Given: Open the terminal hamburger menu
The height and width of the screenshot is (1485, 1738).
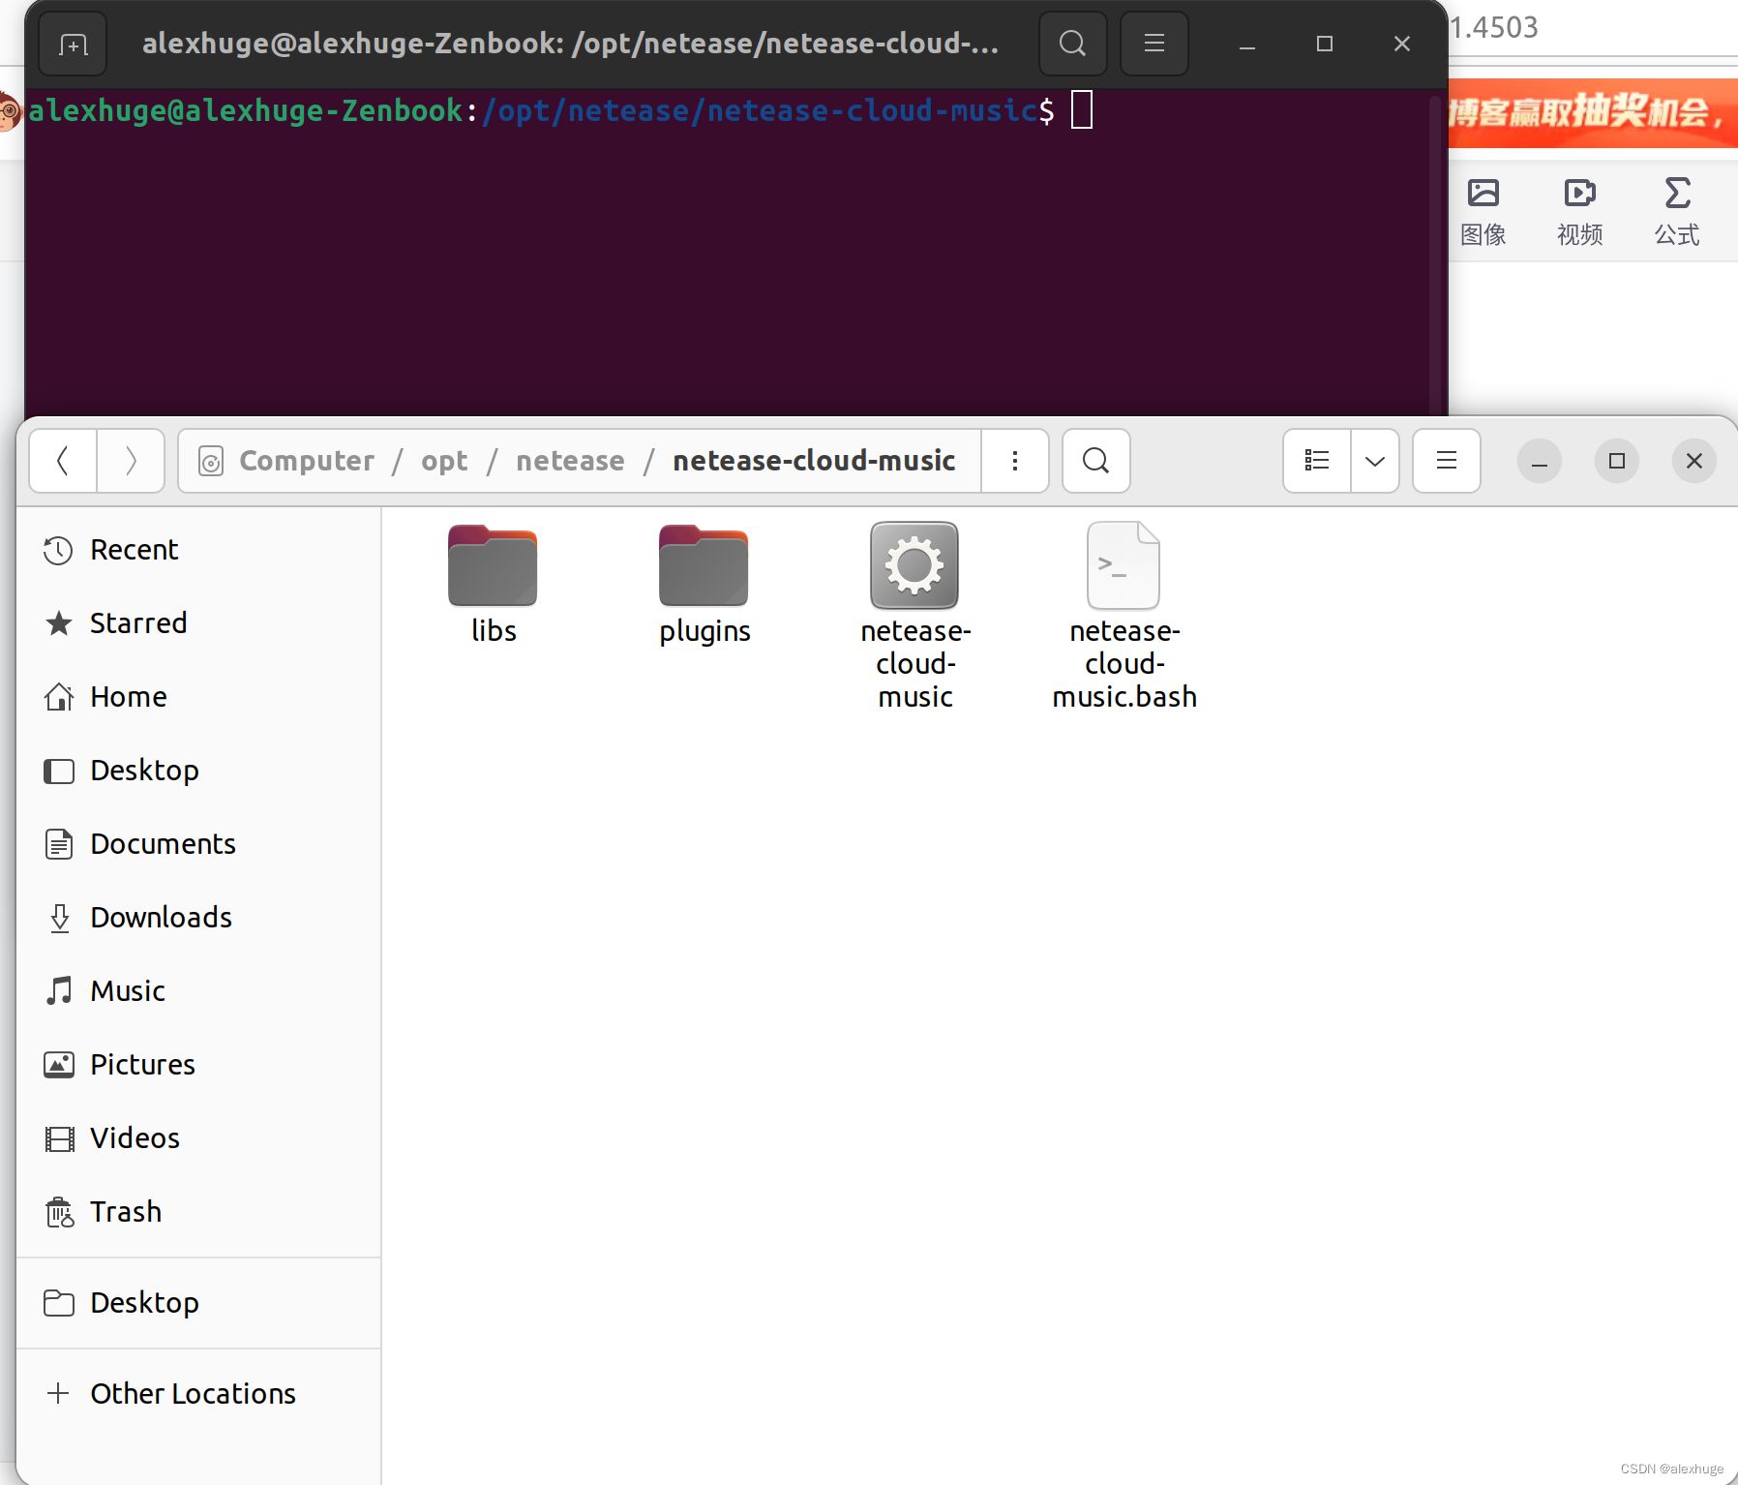Looking at the screenshot, I should click(1154, 43).
